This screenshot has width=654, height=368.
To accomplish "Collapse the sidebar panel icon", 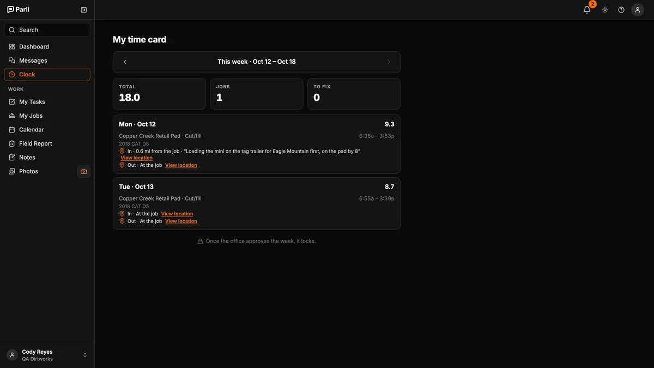I will point(83,10).
